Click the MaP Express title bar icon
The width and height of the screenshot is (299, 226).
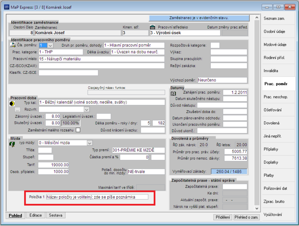click(x=7, y=7)
